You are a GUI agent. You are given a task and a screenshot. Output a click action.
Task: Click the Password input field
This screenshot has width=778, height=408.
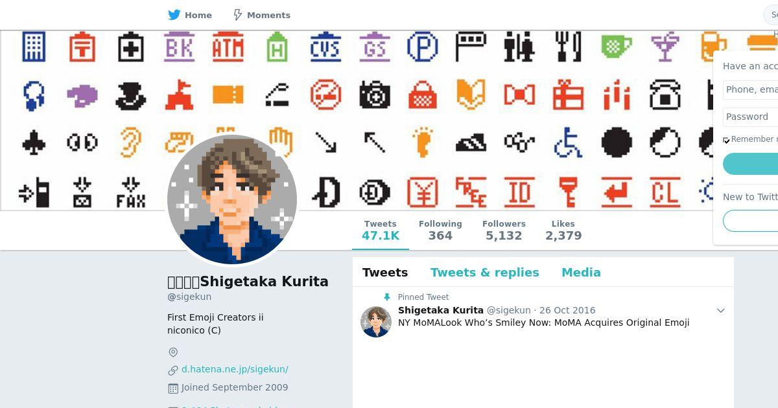[x=750, y=117]
